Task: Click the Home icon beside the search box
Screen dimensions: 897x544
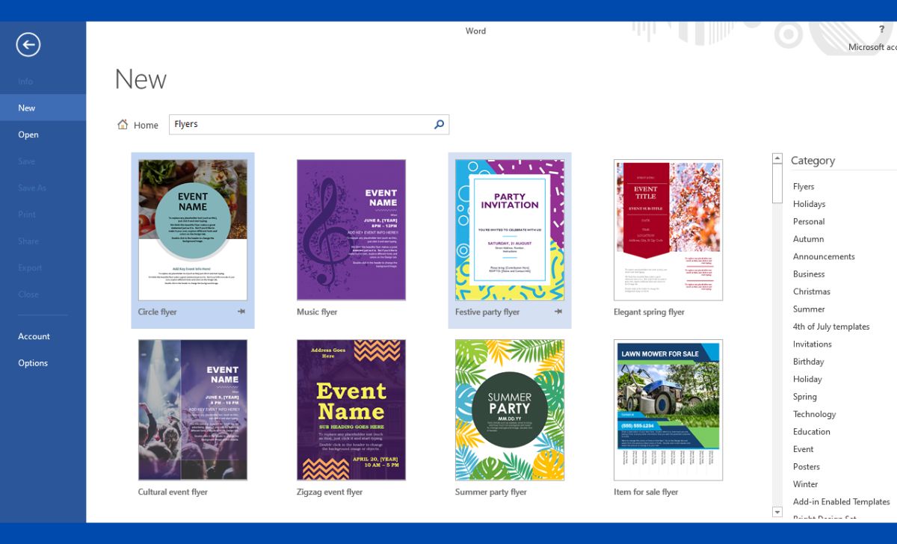Action: pyautogui.click(x=123, y=125)
